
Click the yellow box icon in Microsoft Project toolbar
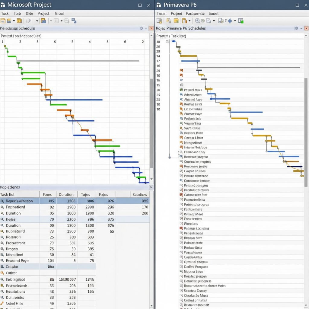click(19, 21)
